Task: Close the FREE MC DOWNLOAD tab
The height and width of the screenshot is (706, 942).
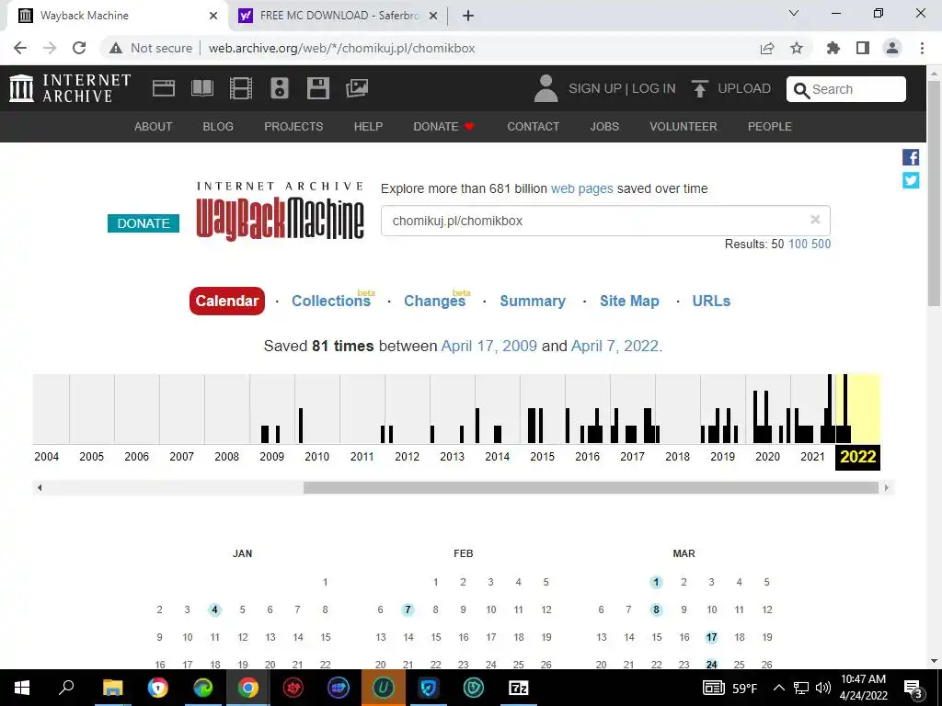Action: (433, 16)
